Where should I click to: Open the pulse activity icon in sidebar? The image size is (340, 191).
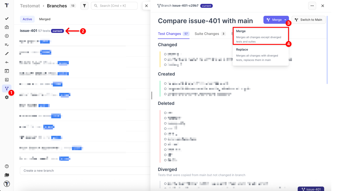point(7,62)
